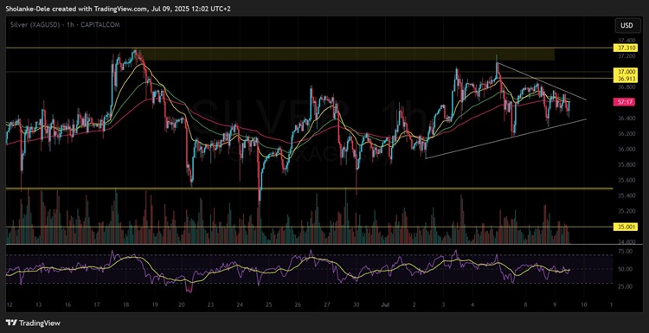649x333 pixels.
Task: Select the yellow horizontal support line near 35.500
Action: (309, 189)
